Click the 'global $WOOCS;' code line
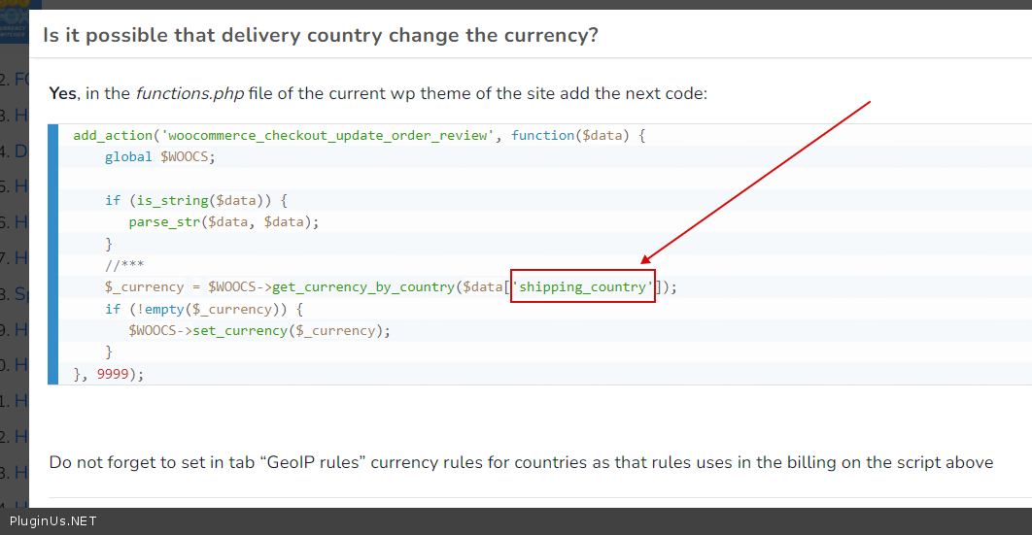The height and width of the screenshot is (535, 1032). click(159, 156)
